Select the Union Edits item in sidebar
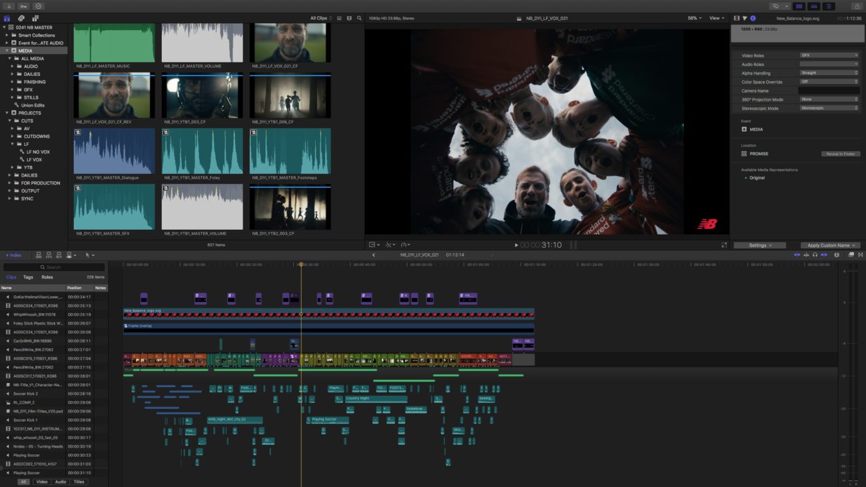This screenshot has width=866, height=487. point(33,105)
